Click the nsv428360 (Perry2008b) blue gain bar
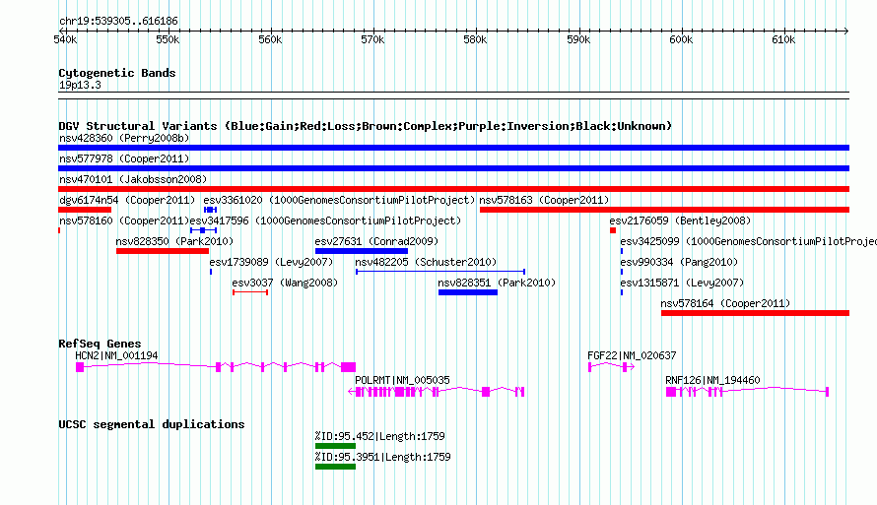 coord(453,148)
